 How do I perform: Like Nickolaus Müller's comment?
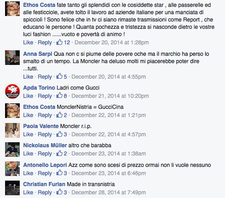pyautogui.click(x=28, y=154)
